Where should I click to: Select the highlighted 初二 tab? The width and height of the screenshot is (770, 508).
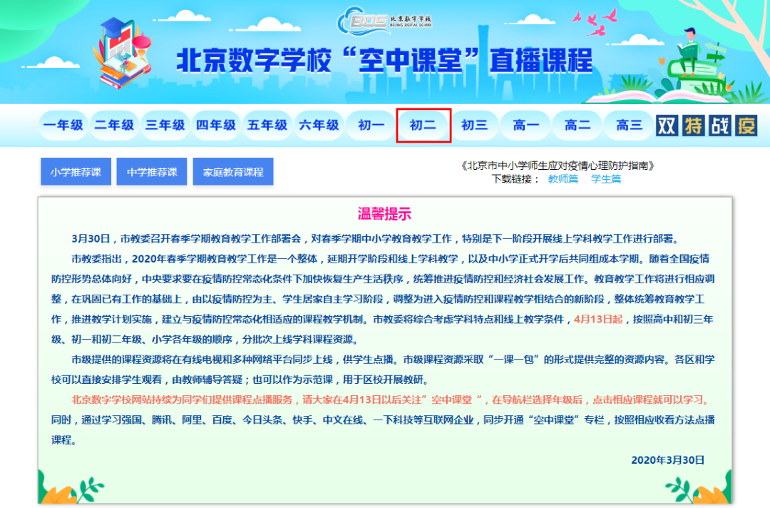(423, 126)
